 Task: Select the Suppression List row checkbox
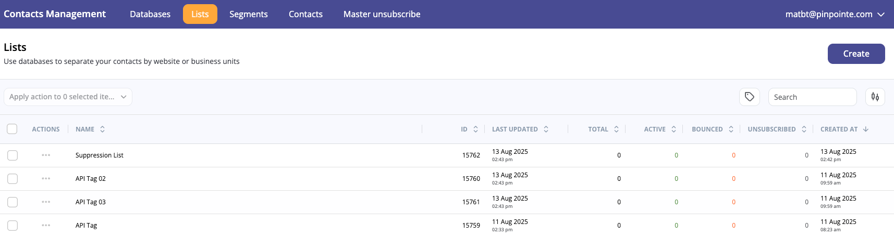point(13,155)
